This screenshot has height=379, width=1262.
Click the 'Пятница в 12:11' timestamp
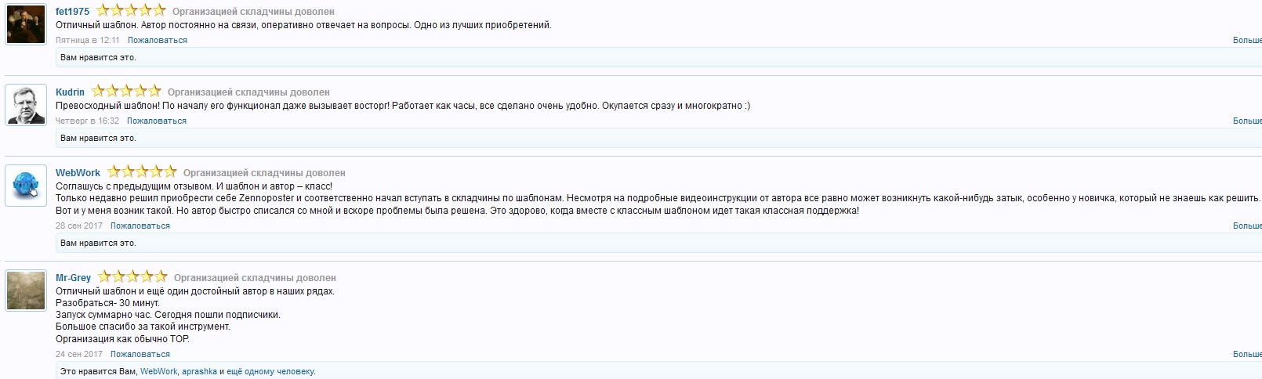[x=88, y=40]
